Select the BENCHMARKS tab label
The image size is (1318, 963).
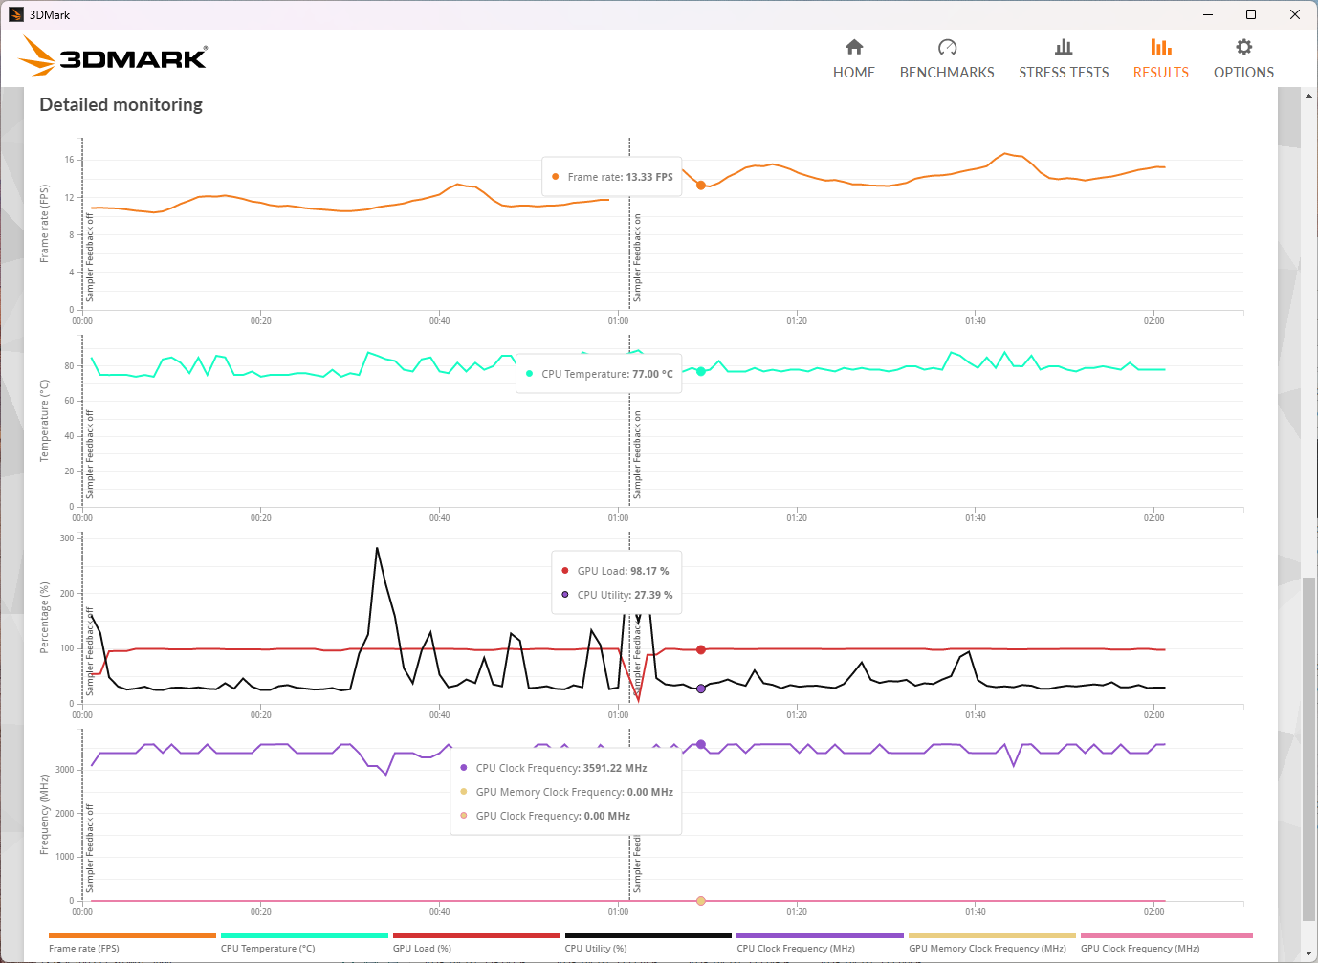(947, 73)
